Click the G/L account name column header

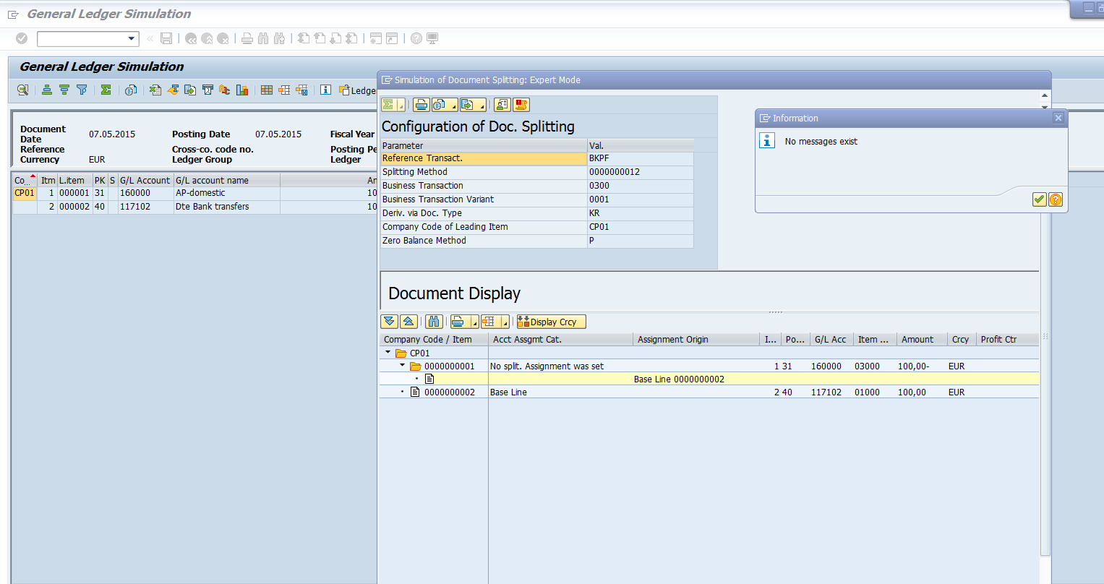[227, 180]
